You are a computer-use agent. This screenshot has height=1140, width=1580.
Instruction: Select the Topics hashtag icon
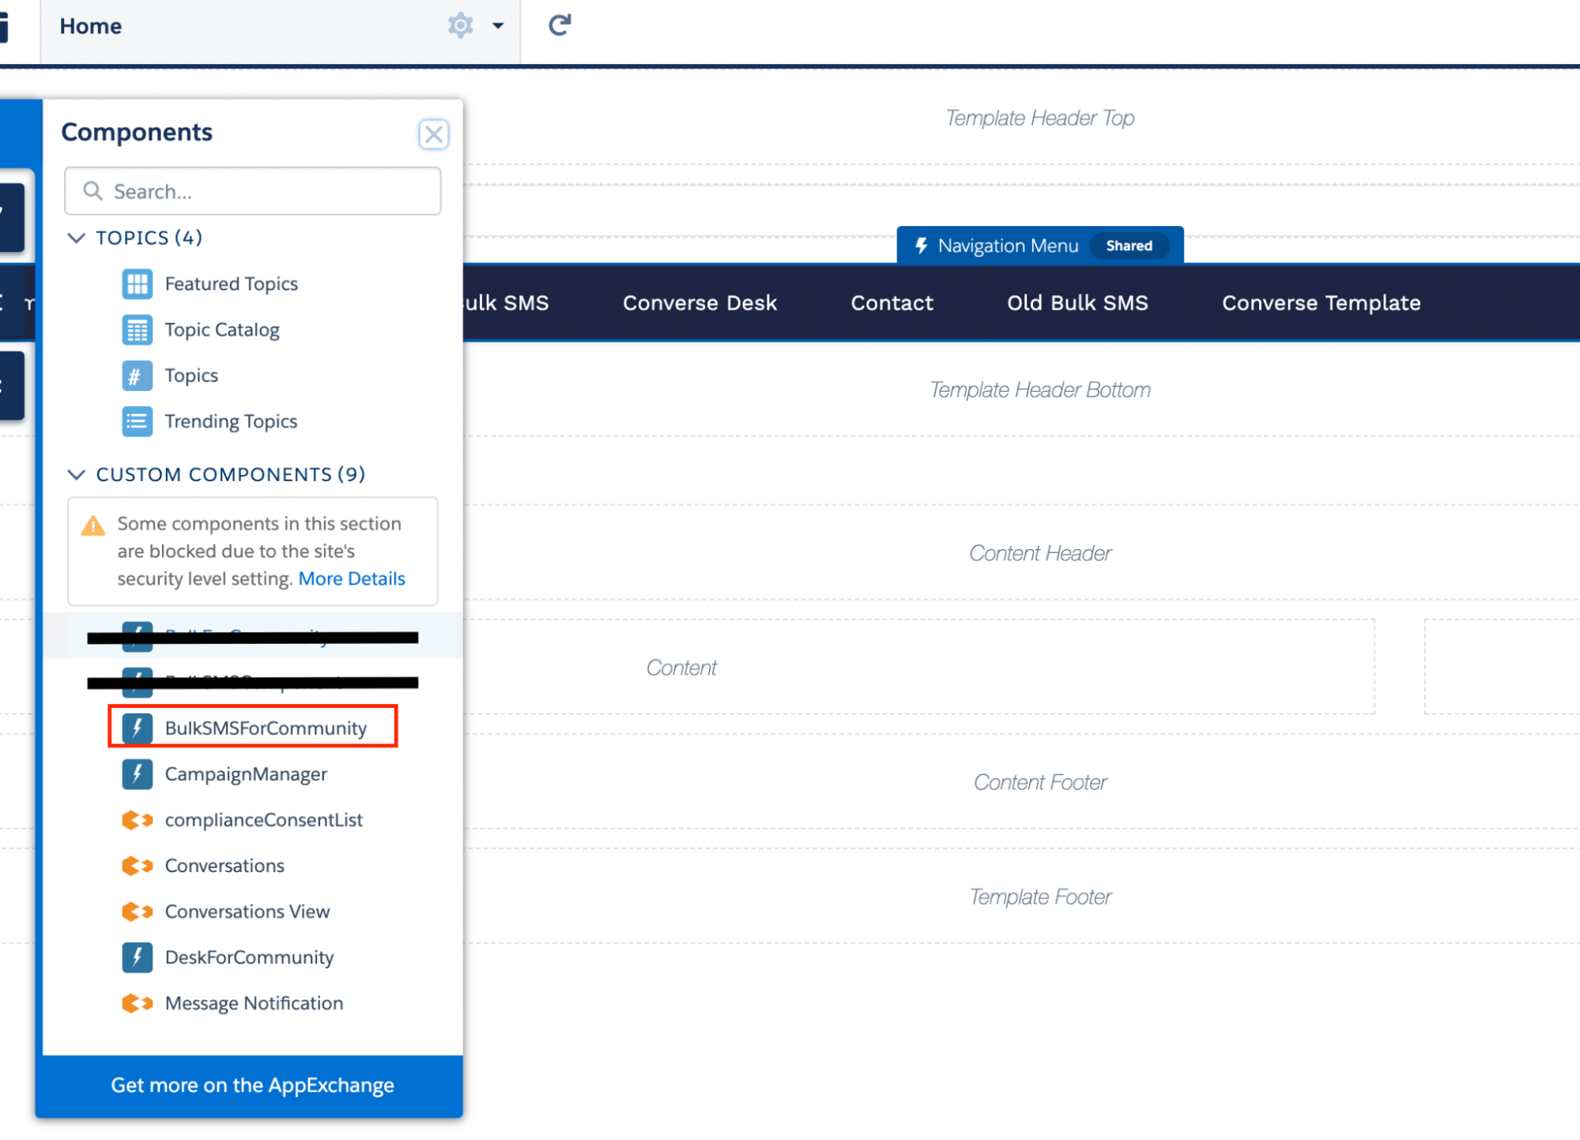point(138,375)
